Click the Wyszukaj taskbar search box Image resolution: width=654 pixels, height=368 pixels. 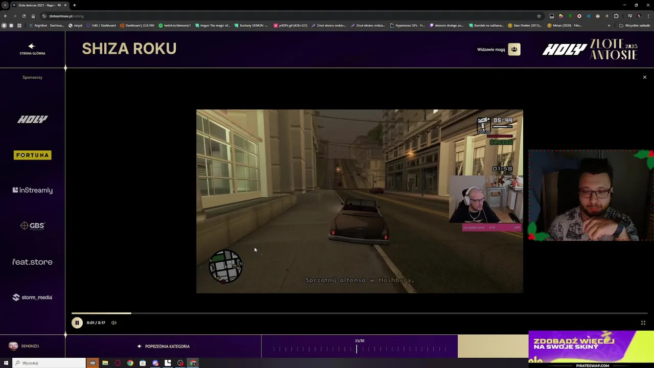(50, 363)
